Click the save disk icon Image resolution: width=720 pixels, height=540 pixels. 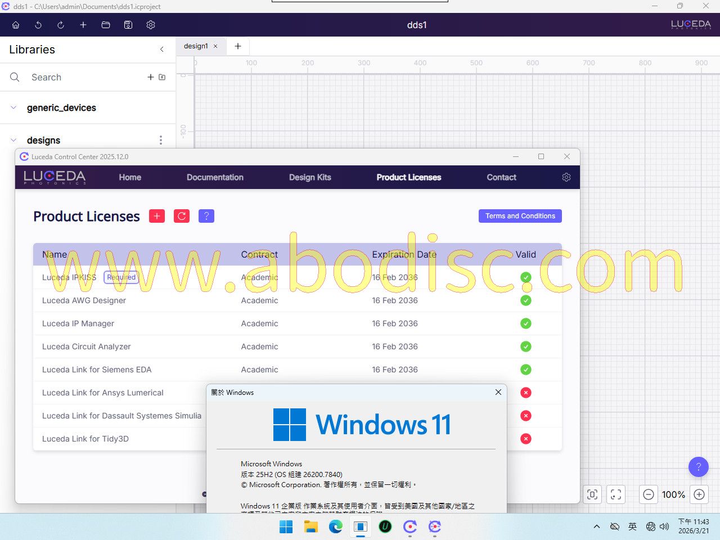click(x=128, y=25)
